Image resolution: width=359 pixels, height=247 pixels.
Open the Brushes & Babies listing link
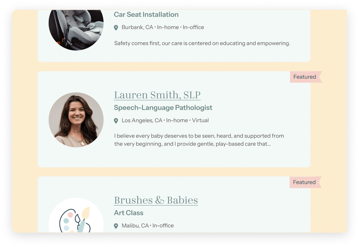point(156,200)
